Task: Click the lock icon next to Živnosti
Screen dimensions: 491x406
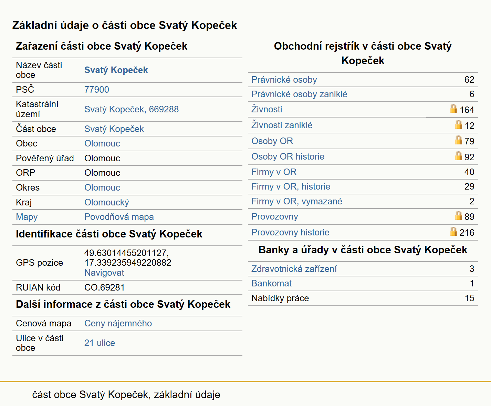Action: pyautogui.click(x=453, y=109)
